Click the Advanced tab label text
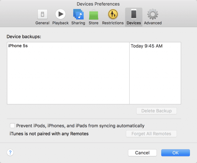The height and width of the screenshot is (163, 197). [x=152, y=23]
